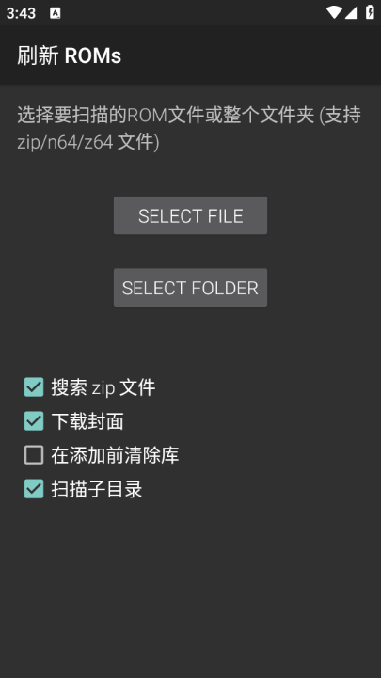Tap the 搜索 zip 文件 label text
Viewport: 381px width, 678px height.
click(x=103, y=387)
